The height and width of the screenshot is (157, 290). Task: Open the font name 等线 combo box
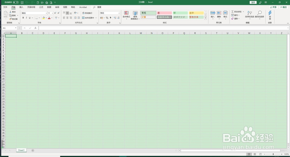[x=34, y=13]
